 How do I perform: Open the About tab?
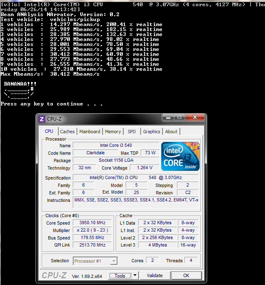(x=171, y=132)
